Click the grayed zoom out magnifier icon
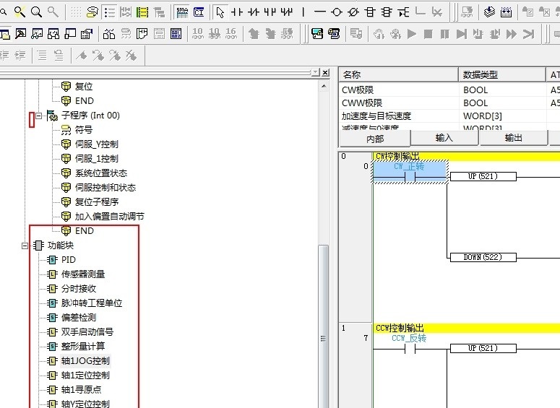 click(53, 12)
